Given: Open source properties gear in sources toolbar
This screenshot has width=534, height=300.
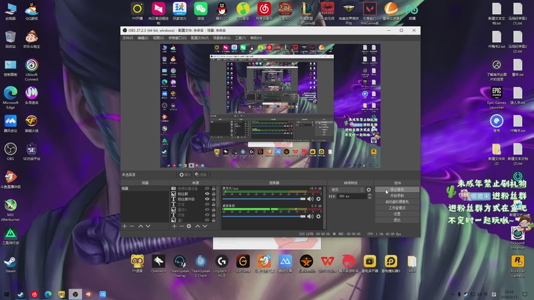Looking at the screenshot, I should tap(189, 226).
